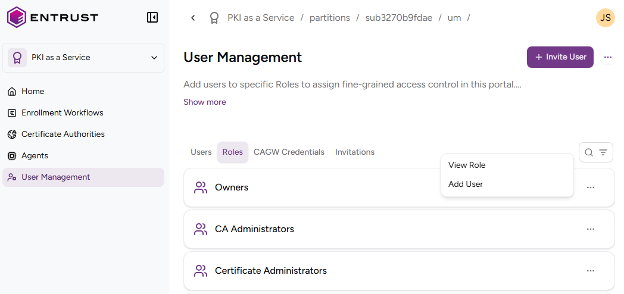Open the Owners row ellipsis menu
Viewport: 624px width, 294px height.
(x=591, y=187)
